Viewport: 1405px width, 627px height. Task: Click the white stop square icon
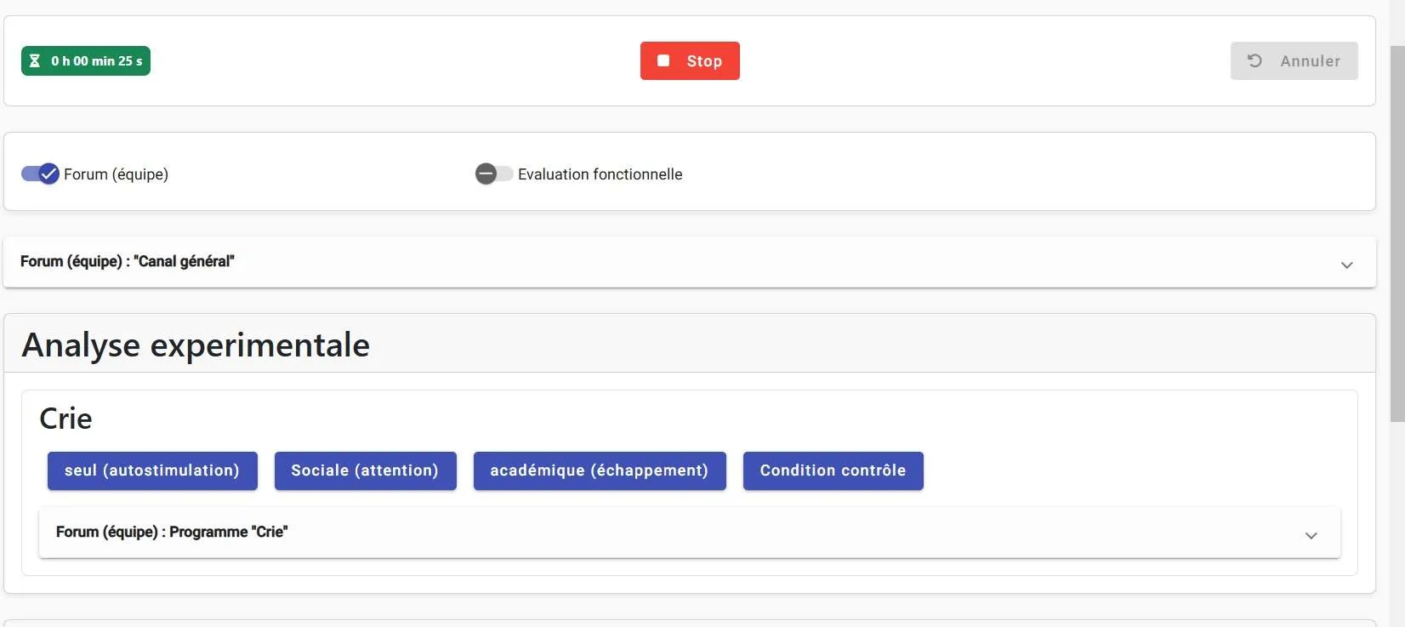663,61
